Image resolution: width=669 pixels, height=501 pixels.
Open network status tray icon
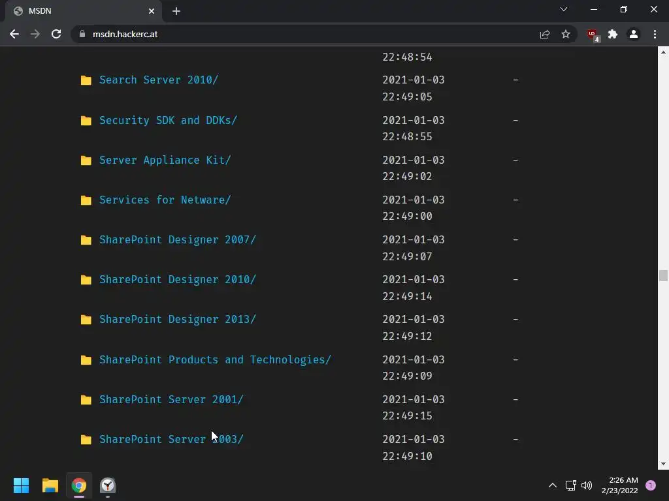[571, 485]
